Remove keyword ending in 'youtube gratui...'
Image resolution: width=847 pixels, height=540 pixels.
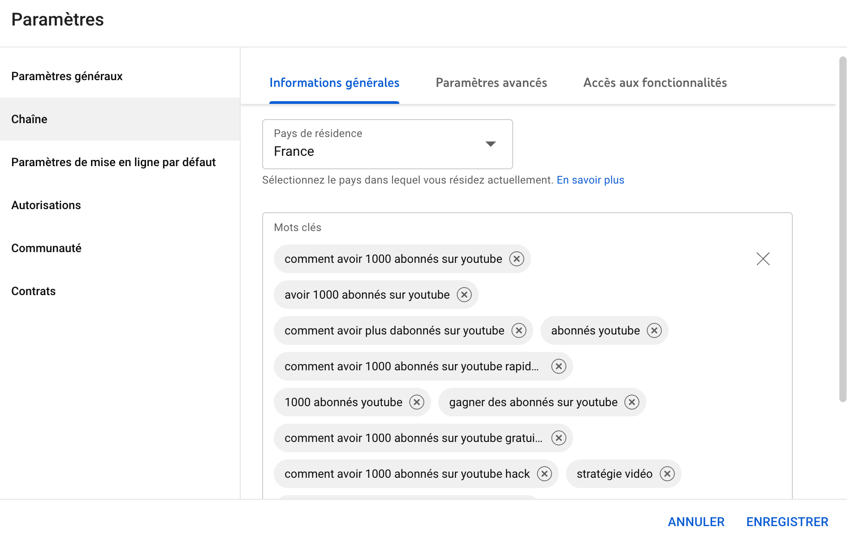tap(559, 438)
